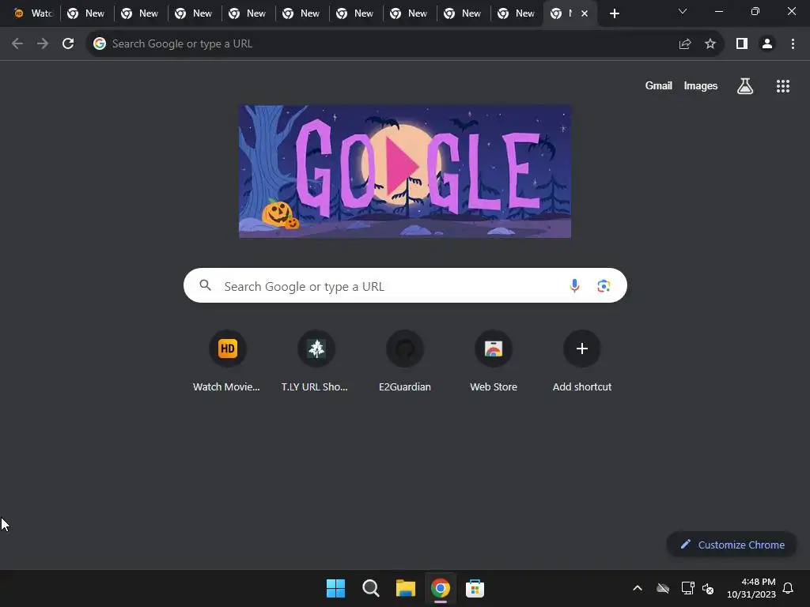Open the Chrome side panel
Viewport: 810px width, 607px height.
point(742,44)
